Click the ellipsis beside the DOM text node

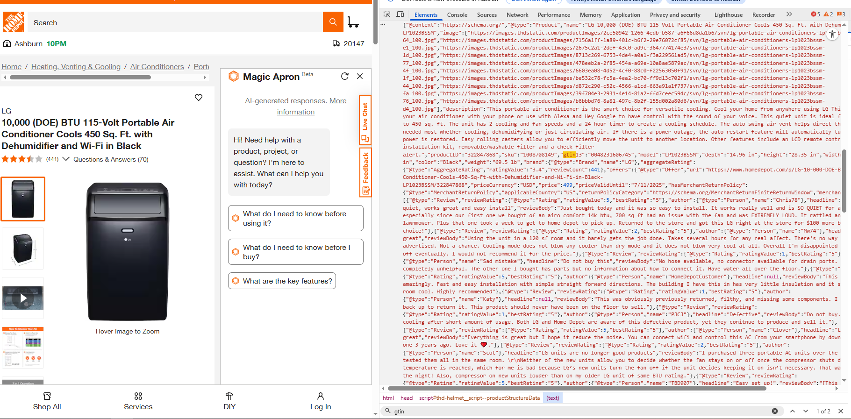pos(383,25)
